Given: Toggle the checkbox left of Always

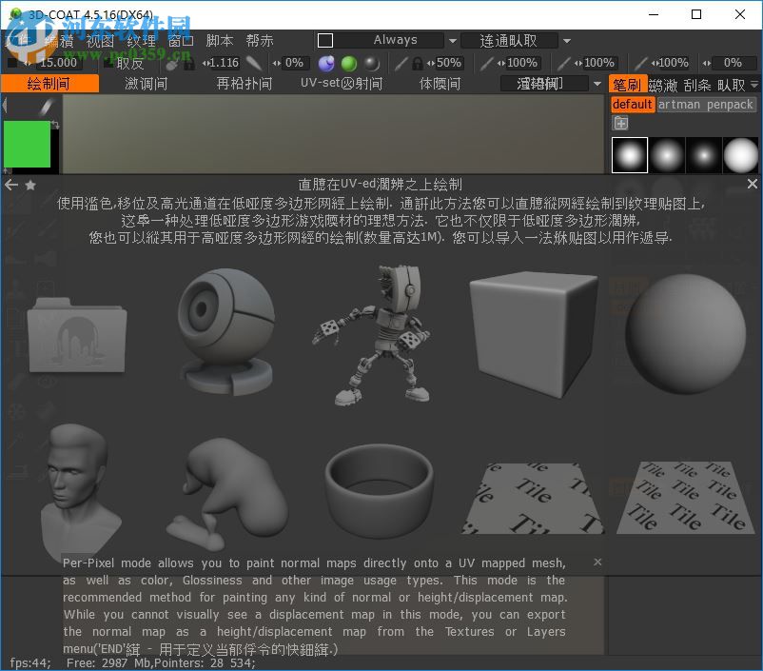Looking at the screenshot, I should click(325, 40).
